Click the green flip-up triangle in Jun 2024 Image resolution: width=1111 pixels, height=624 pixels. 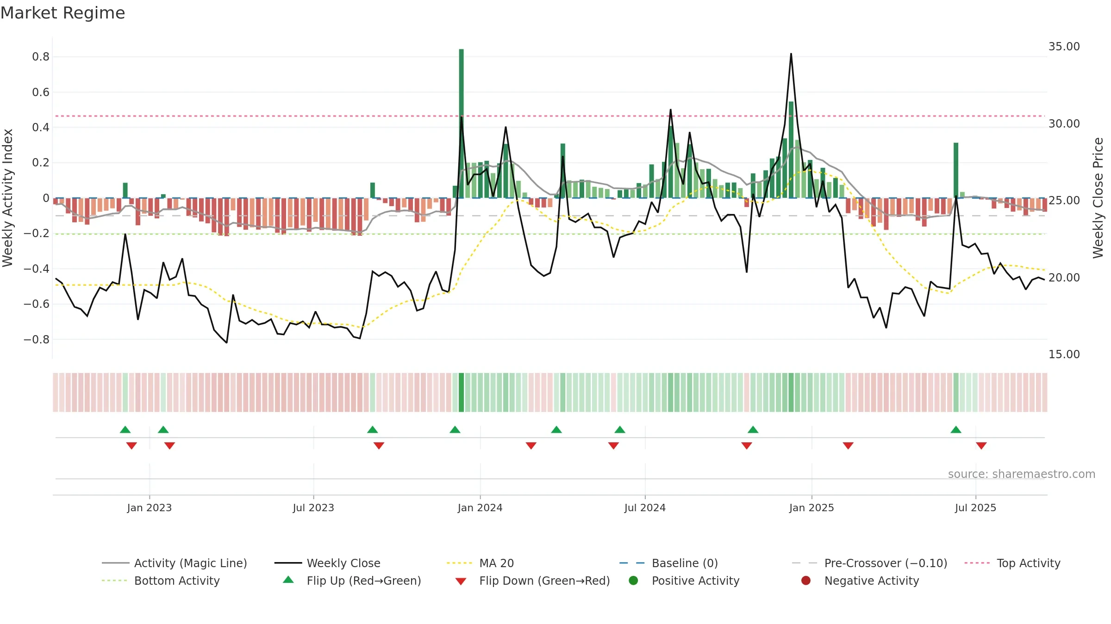[x=620, y=429]
